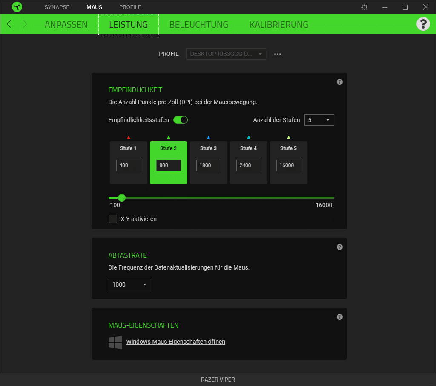Go back using the left arrow
The height and width of the screenshot is (386, 436).
click(9, 24)
